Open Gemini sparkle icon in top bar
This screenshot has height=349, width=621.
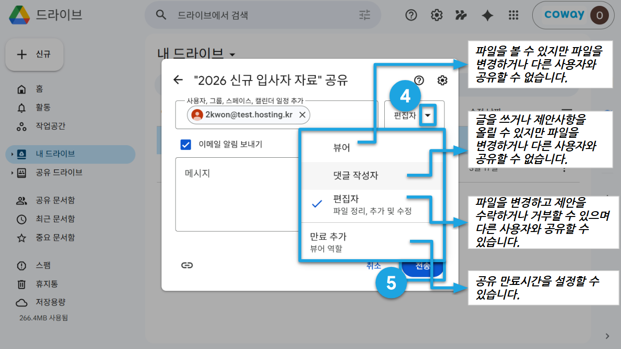click(488, 16)
